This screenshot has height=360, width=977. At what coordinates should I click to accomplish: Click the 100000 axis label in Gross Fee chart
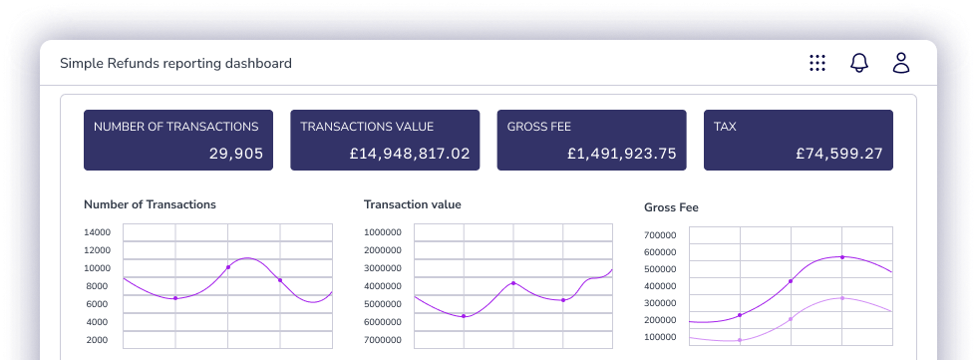[x=660, y=337]
